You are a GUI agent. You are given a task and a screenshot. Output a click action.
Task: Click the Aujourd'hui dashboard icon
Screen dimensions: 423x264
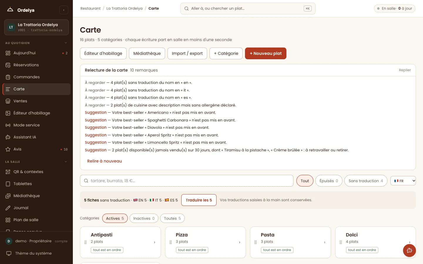coord(8,53)
